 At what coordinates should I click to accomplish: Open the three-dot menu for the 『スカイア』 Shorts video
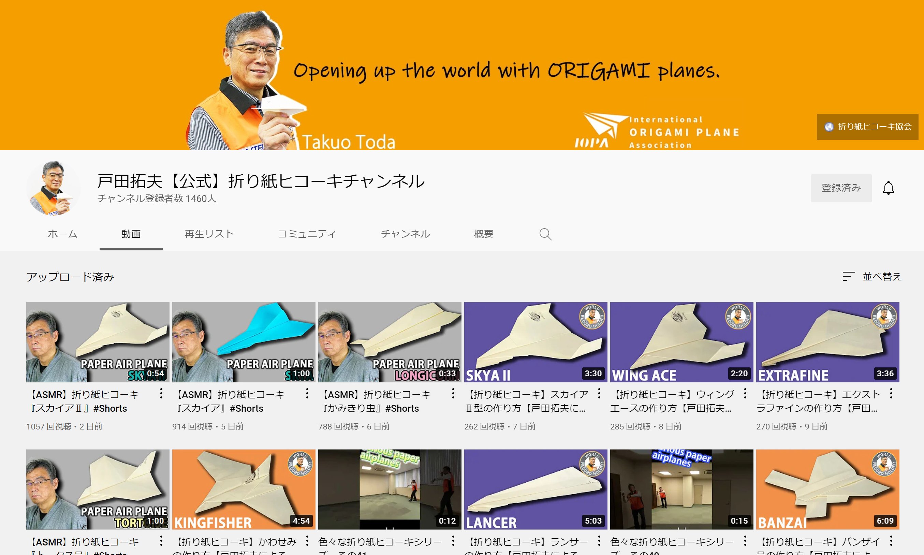point(307,393)
